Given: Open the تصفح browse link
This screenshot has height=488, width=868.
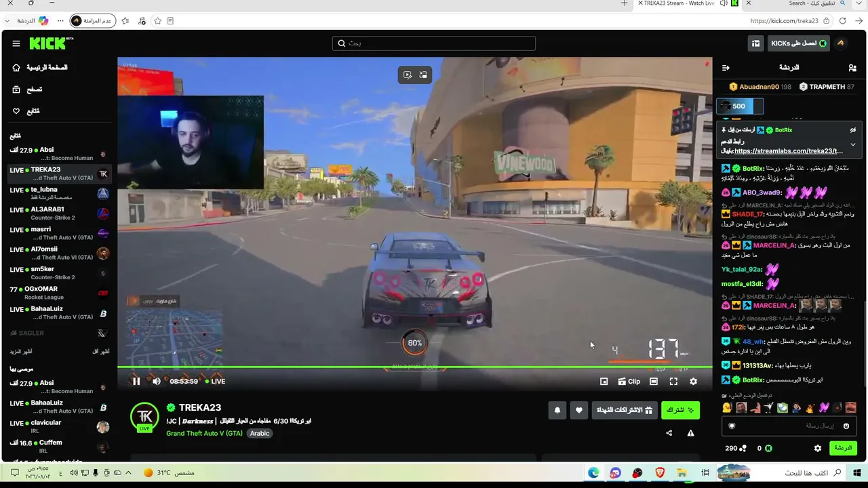Looking at the screenshot, I should click(x=28, y=89).
